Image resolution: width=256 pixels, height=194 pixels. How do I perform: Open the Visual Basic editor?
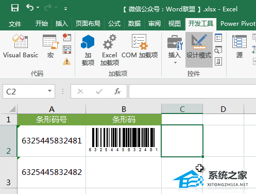pyautogui.click(x=21, y=46)
